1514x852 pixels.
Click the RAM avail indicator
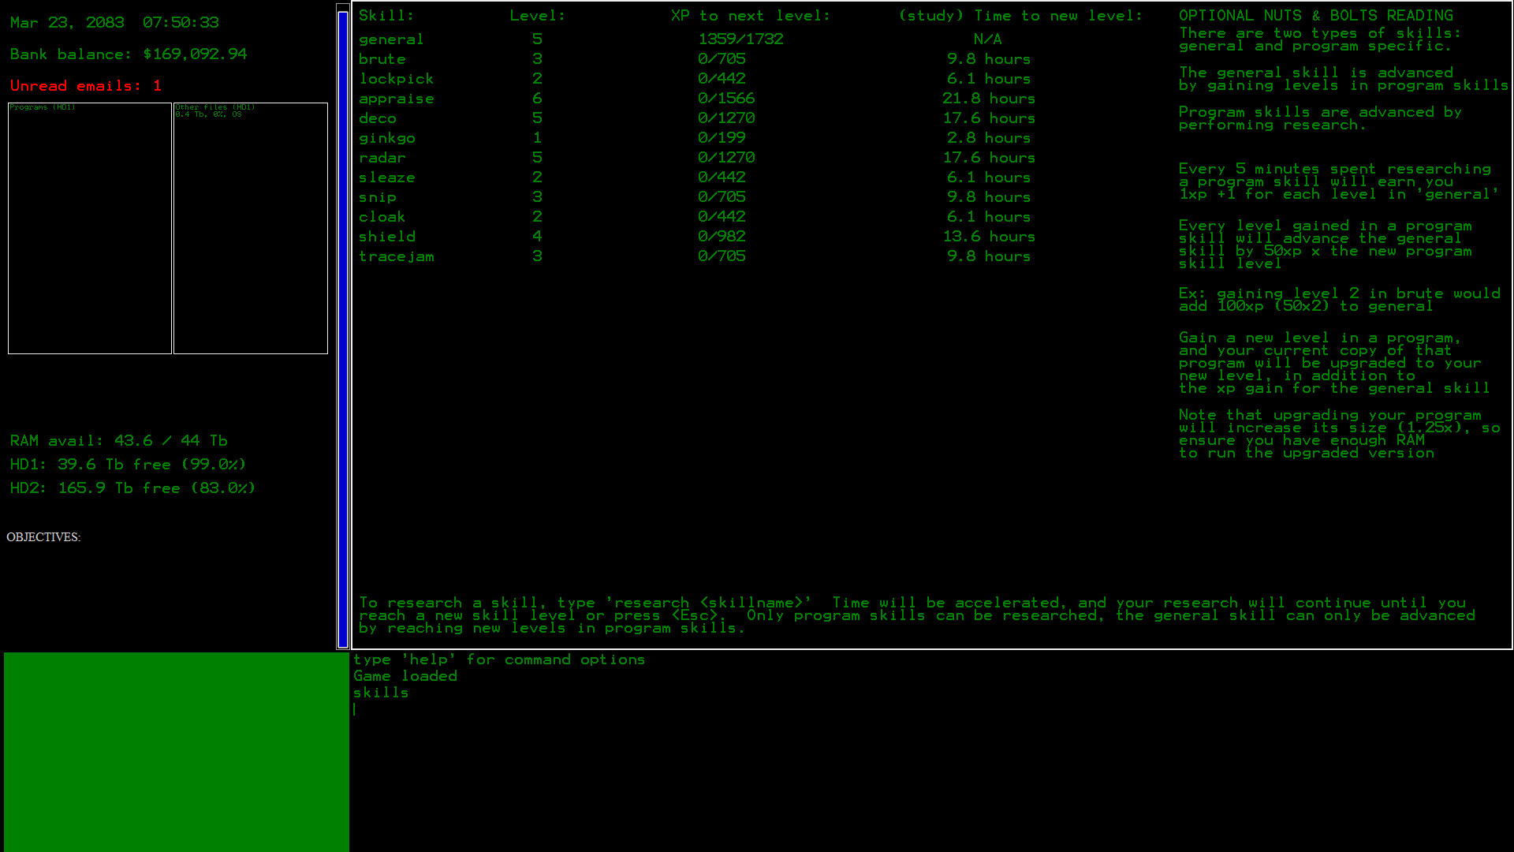coord(117,440)
